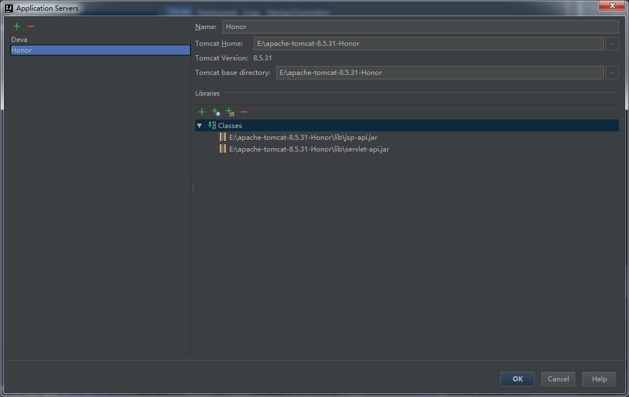Click inside the Name field
629x397 pixels.
click(x=391, y=26)
